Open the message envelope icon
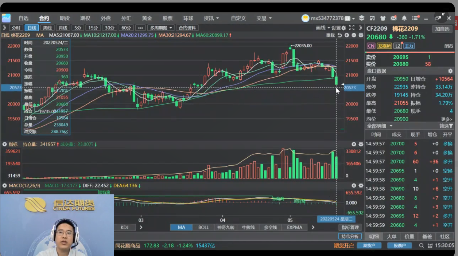The height and width of the screenshot is (256, 458). tap(393, 18)
